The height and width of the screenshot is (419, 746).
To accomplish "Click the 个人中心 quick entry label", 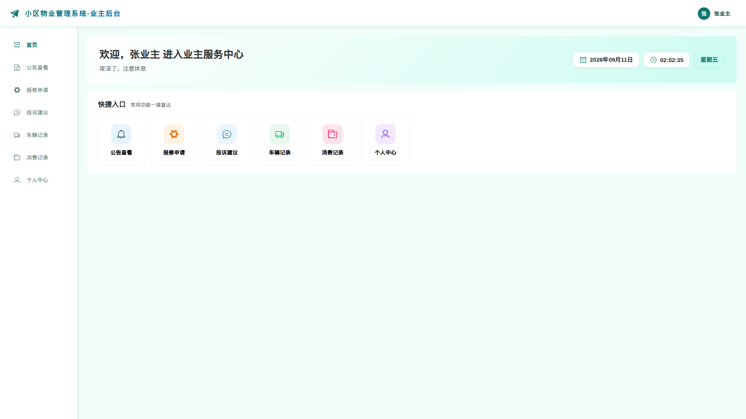I will pos(385,152).
